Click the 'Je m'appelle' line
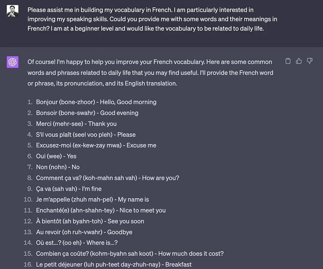 [x=92, y=200]
